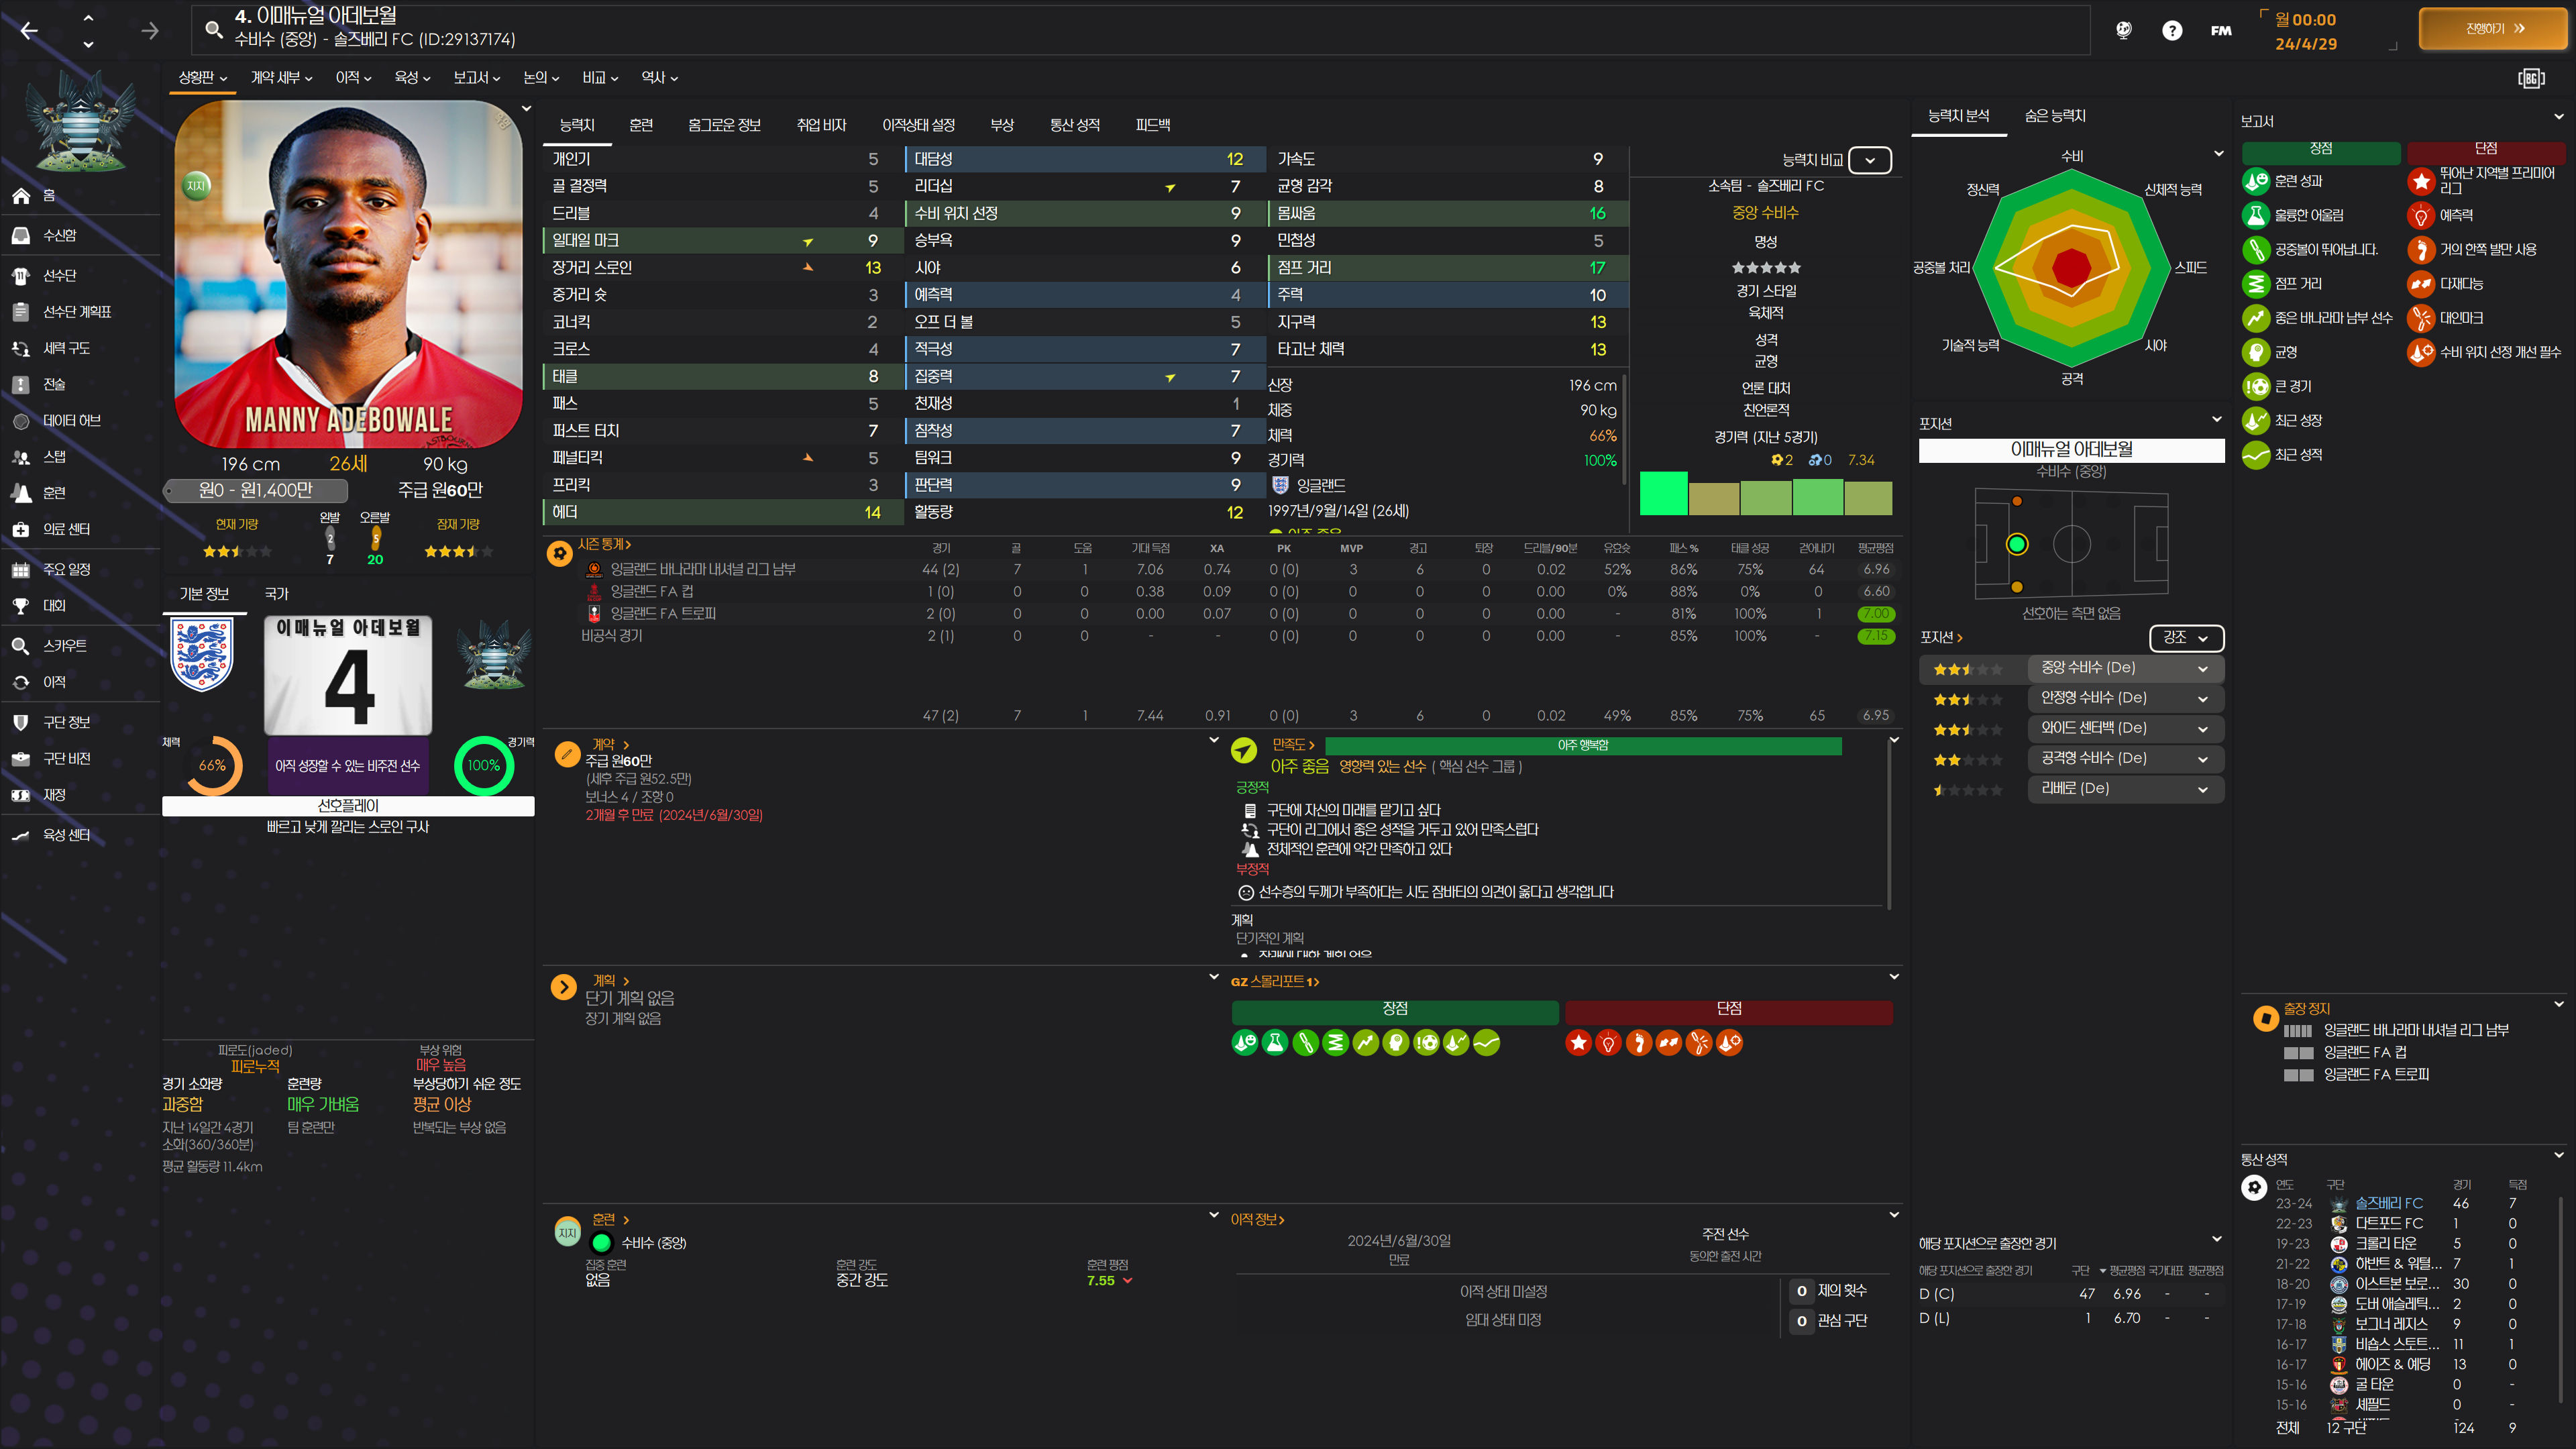The image size is (2576, 1449).
Task: Open 수신함 inbox in the sidebar
Action: [59, 235]
